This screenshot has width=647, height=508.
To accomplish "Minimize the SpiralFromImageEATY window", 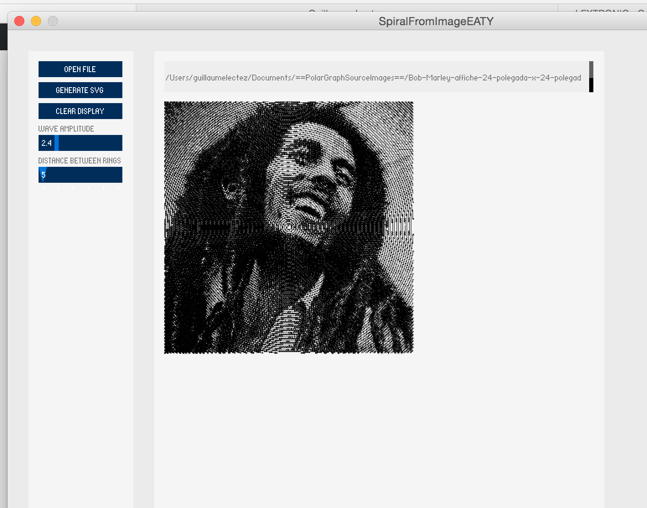I will [x=36, y=21].
